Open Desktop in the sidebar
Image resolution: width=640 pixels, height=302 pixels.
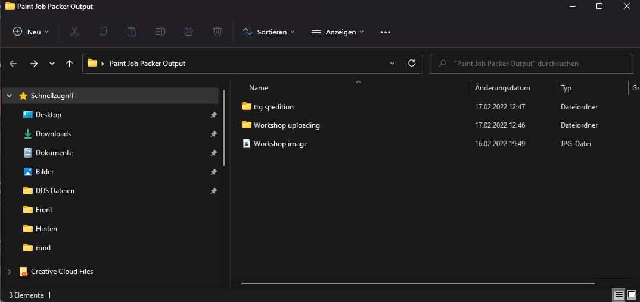coord(49,115)
